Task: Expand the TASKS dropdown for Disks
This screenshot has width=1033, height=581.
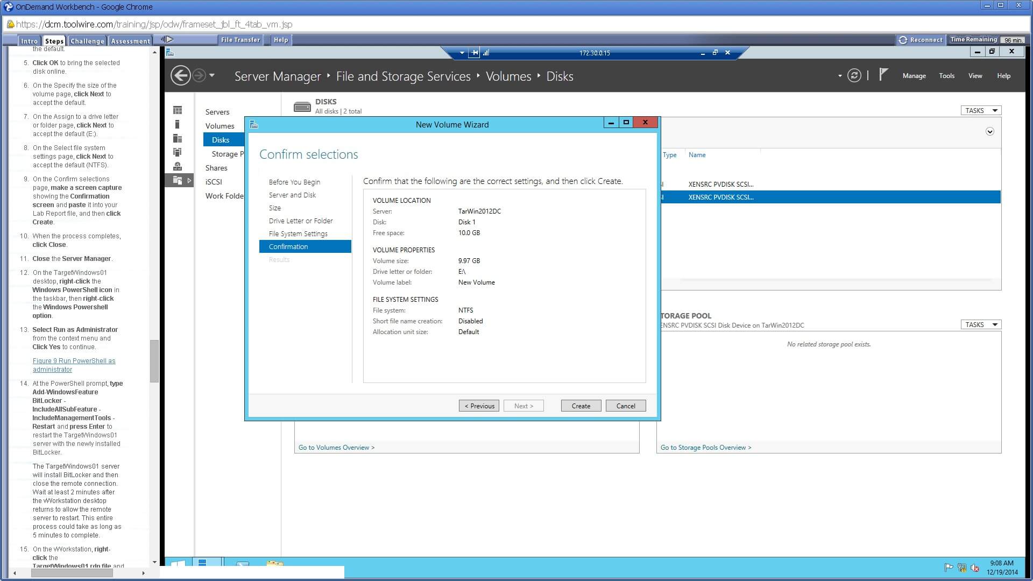Action: pos(981,110)
